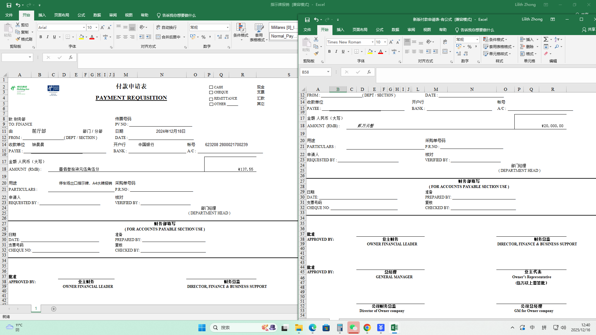Image resolution: width=596 pixels, height=335 pixels.
Task: Check the REMITTANCE 汇款 checkbox
Action: pyautogui.click(x=211, y=99)
